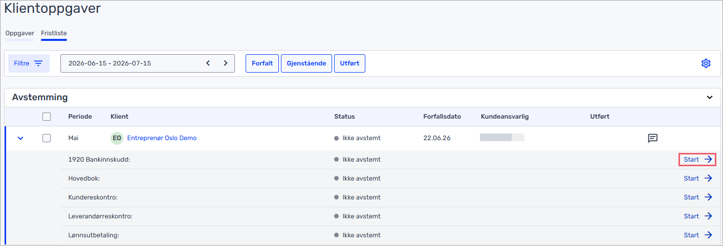Click the Periode column header

coord(80,117)
